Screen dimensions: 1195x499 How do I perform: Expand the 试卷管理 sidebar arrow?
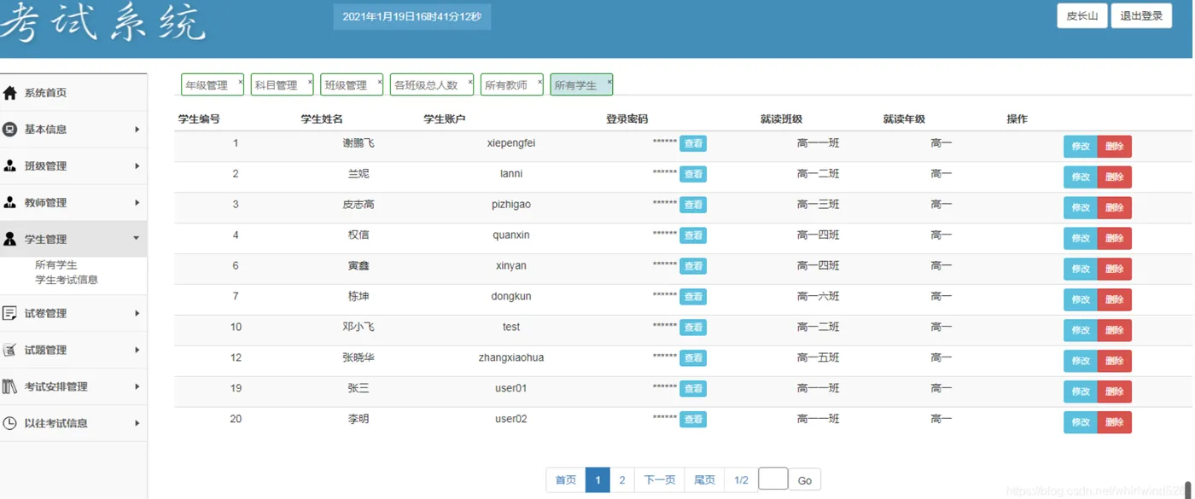137,313
